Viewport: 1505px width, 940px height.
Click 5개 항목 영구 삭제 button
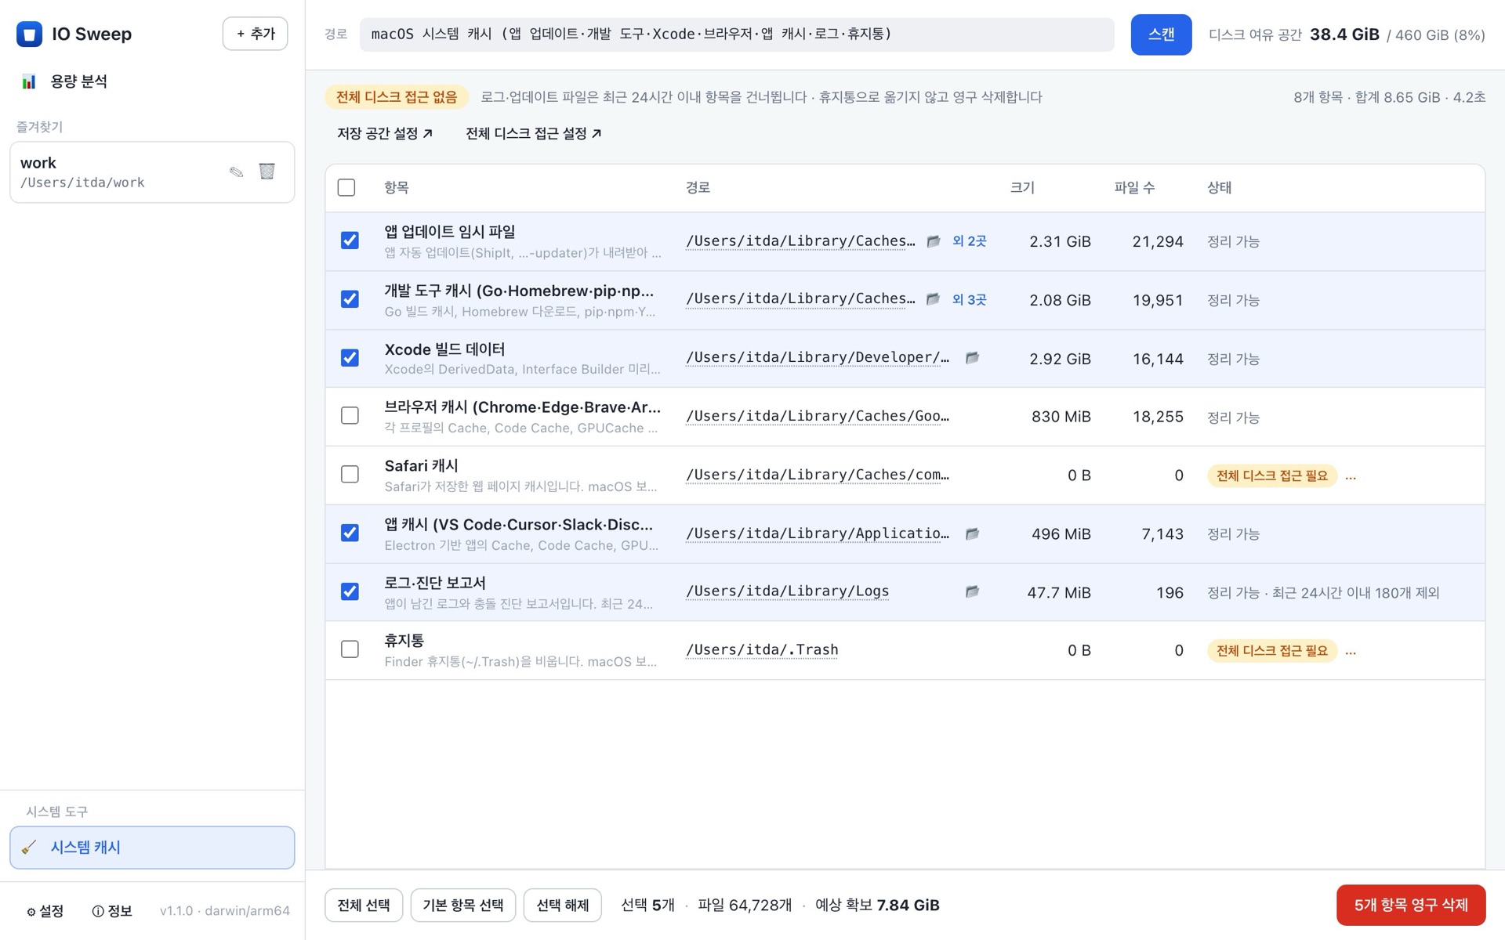point(1411,905)
